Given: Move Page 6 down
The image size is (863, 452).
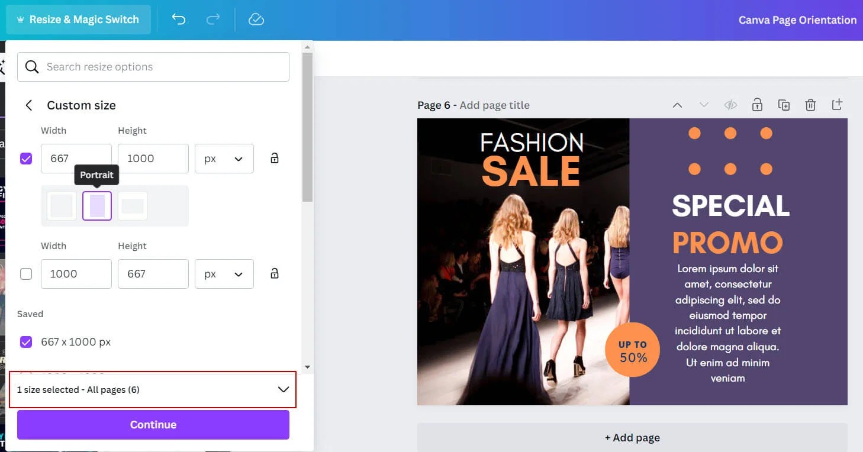Looking at the screenshot, I should click(704, 105).
